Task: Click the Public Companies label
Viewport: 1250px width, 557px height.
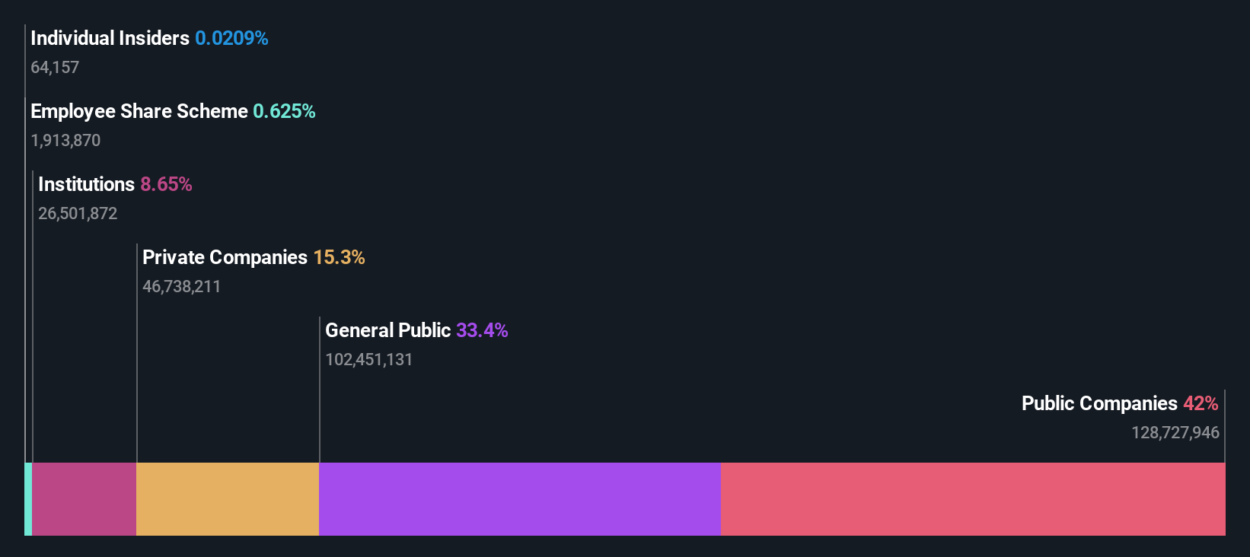Action: [1099, 403]
